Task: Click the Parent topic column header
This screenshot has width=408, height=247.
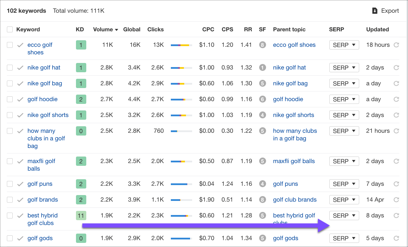Action: (289, 30)
